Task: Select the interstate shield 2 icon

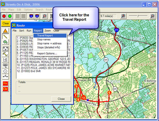Action: tap(37, 16)
